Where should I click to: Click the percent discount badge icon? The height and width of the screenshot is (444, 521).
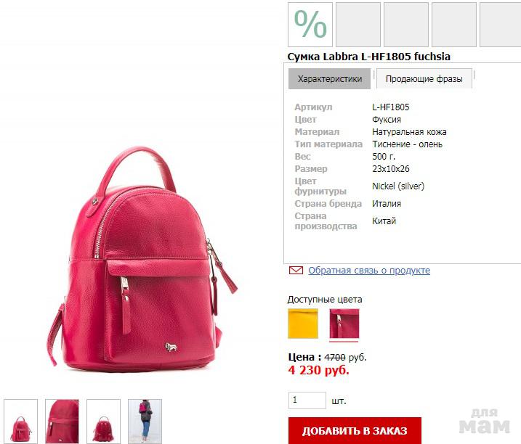[x=310, y=25]
